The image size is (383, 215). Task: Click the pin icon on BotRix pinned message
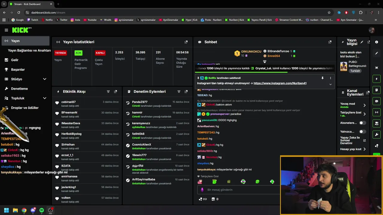point(323,78)
